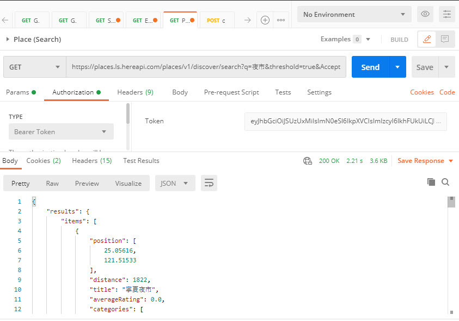
Task: Copy response using the copy icon
Action: pyautogui.click(x=431, y=182)
